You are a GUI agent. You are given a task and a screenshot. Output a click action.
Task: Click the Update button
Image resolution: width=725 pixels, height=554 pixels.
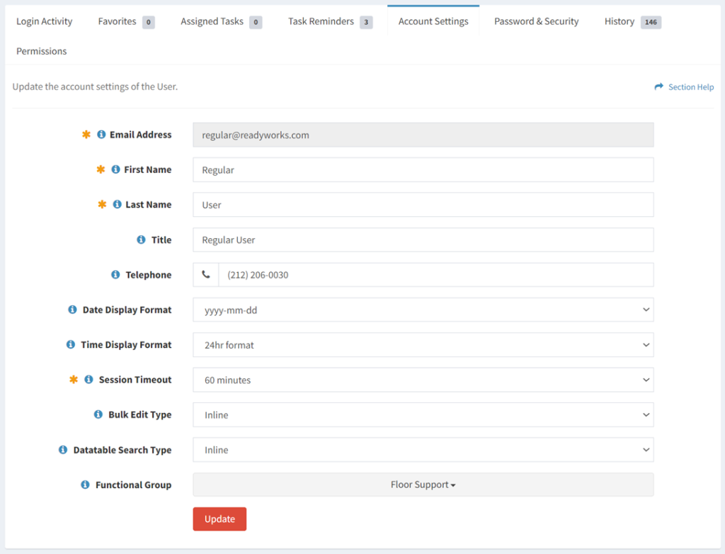[219, 519]
